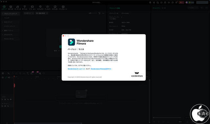The image size is (210, 124).
Task: Open the Templates icon
Action: coord(63,8)
